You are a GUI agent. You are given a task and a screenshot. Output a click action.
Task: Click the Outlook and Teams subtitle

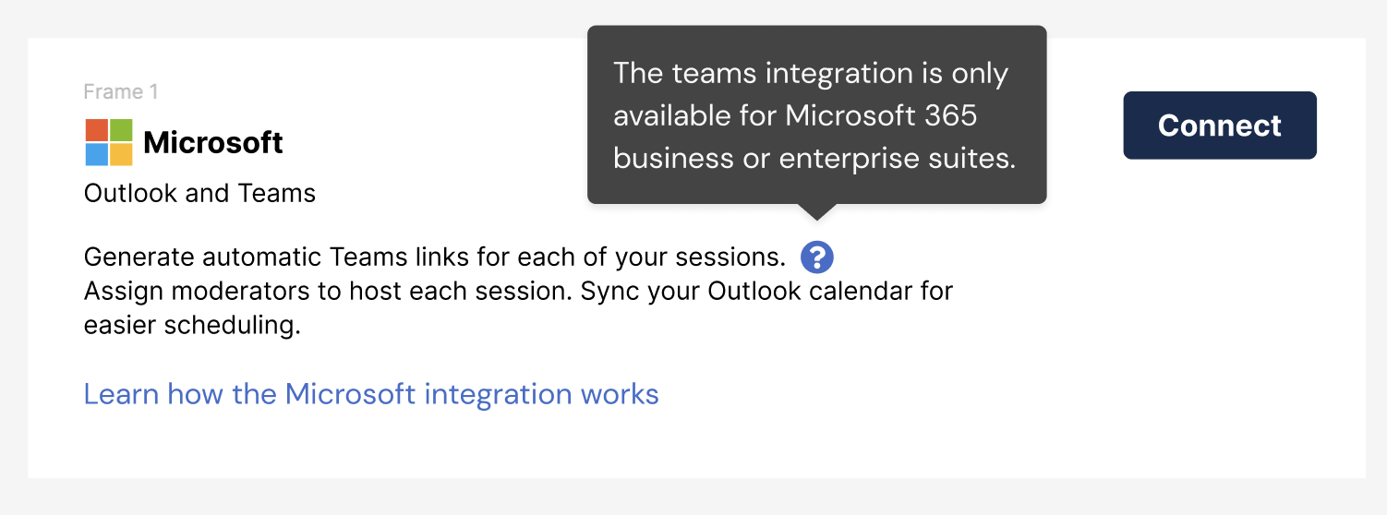(199, 193)
